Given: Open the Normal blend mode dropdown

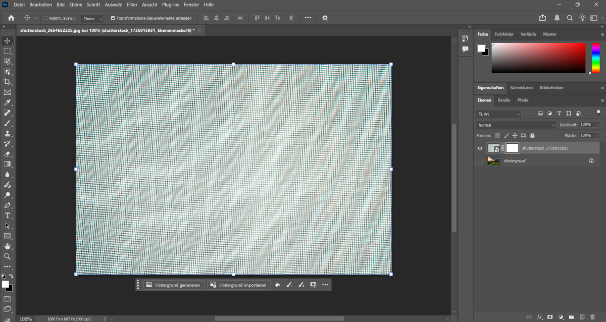Looking at the screenshot, I should coord(515,125).
